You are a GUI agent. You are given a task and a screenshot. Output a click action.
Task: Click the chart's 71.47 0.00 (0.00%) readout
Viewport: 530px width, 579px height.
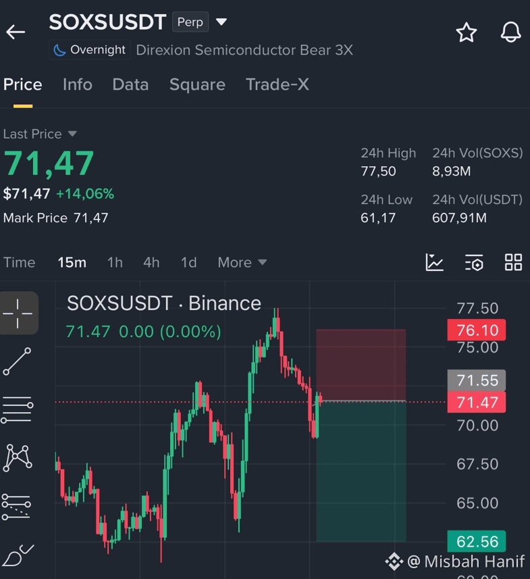pos(144,332)
